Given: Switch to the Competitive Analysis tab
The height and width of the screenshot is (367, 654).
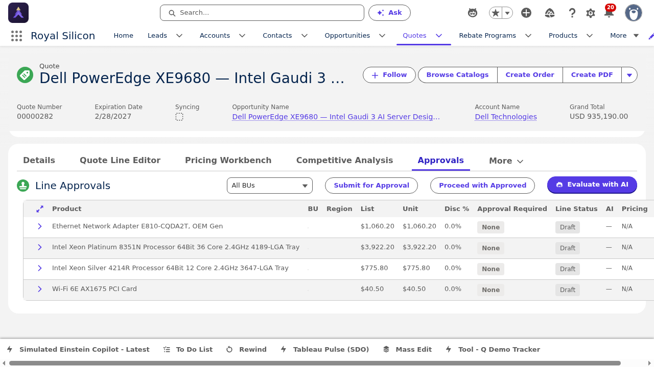Looking at the screenshot, I should [344, 161].
